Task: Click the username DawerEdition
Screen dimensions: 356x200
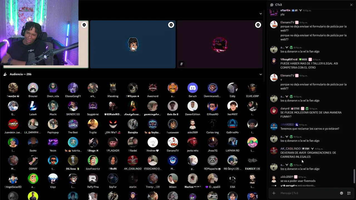Action: 192,114
